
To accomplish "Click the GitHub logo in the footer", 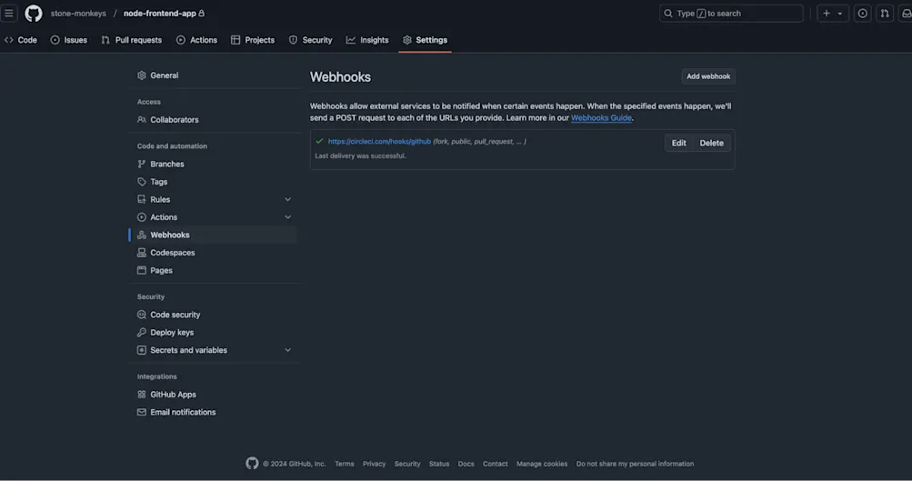I will point(252,463).
